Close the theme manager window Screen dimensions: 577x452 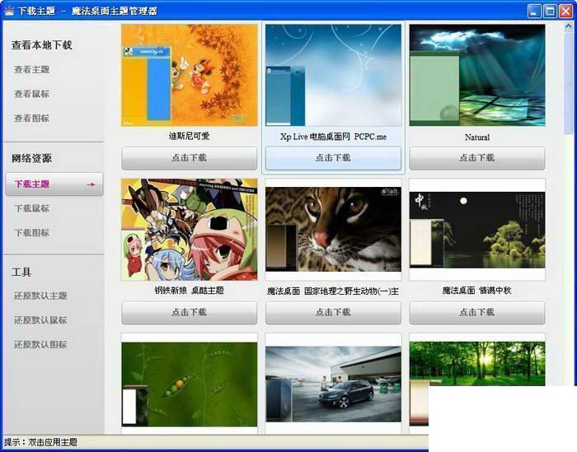(566, 11)
